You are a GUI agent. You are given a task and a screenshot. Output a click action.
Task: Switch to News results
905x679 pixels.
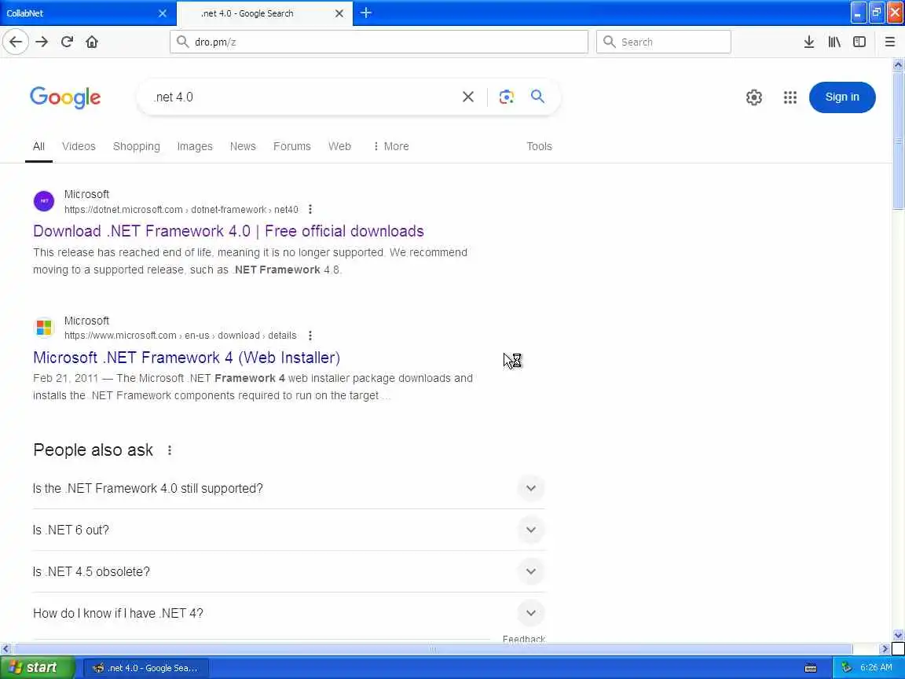243,147
